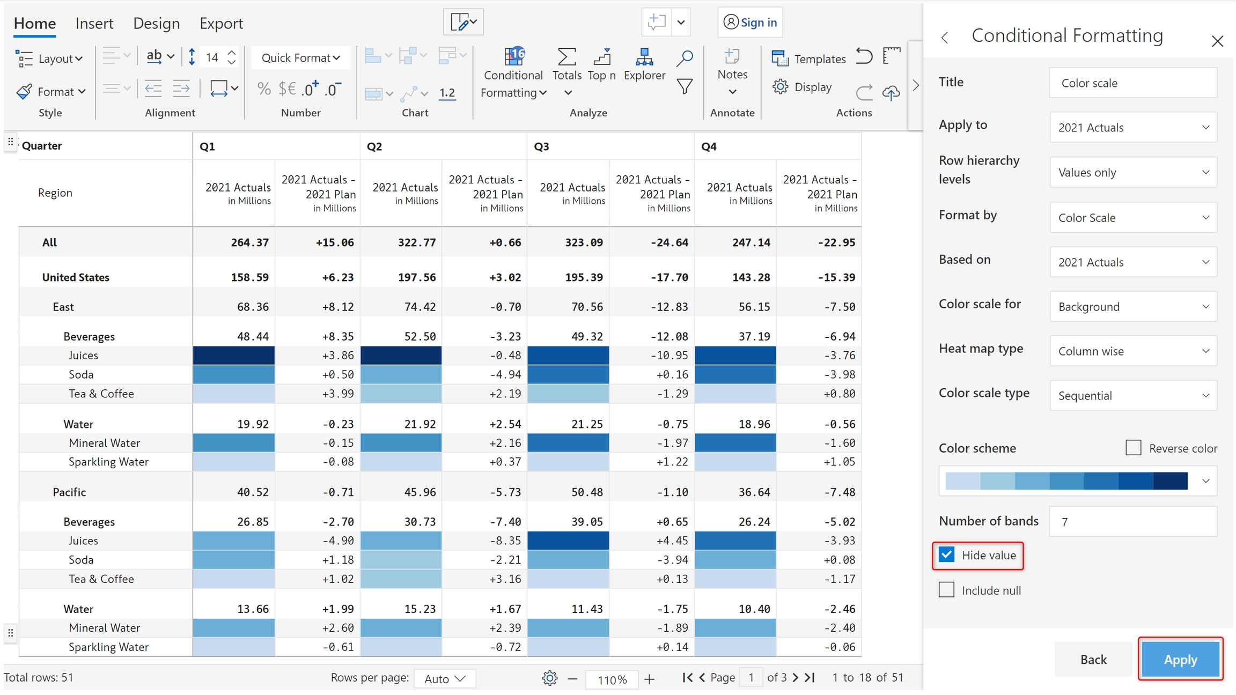Open the Design tab
This screenshot has width=1236, height=695.
click(x=156, y=24)
